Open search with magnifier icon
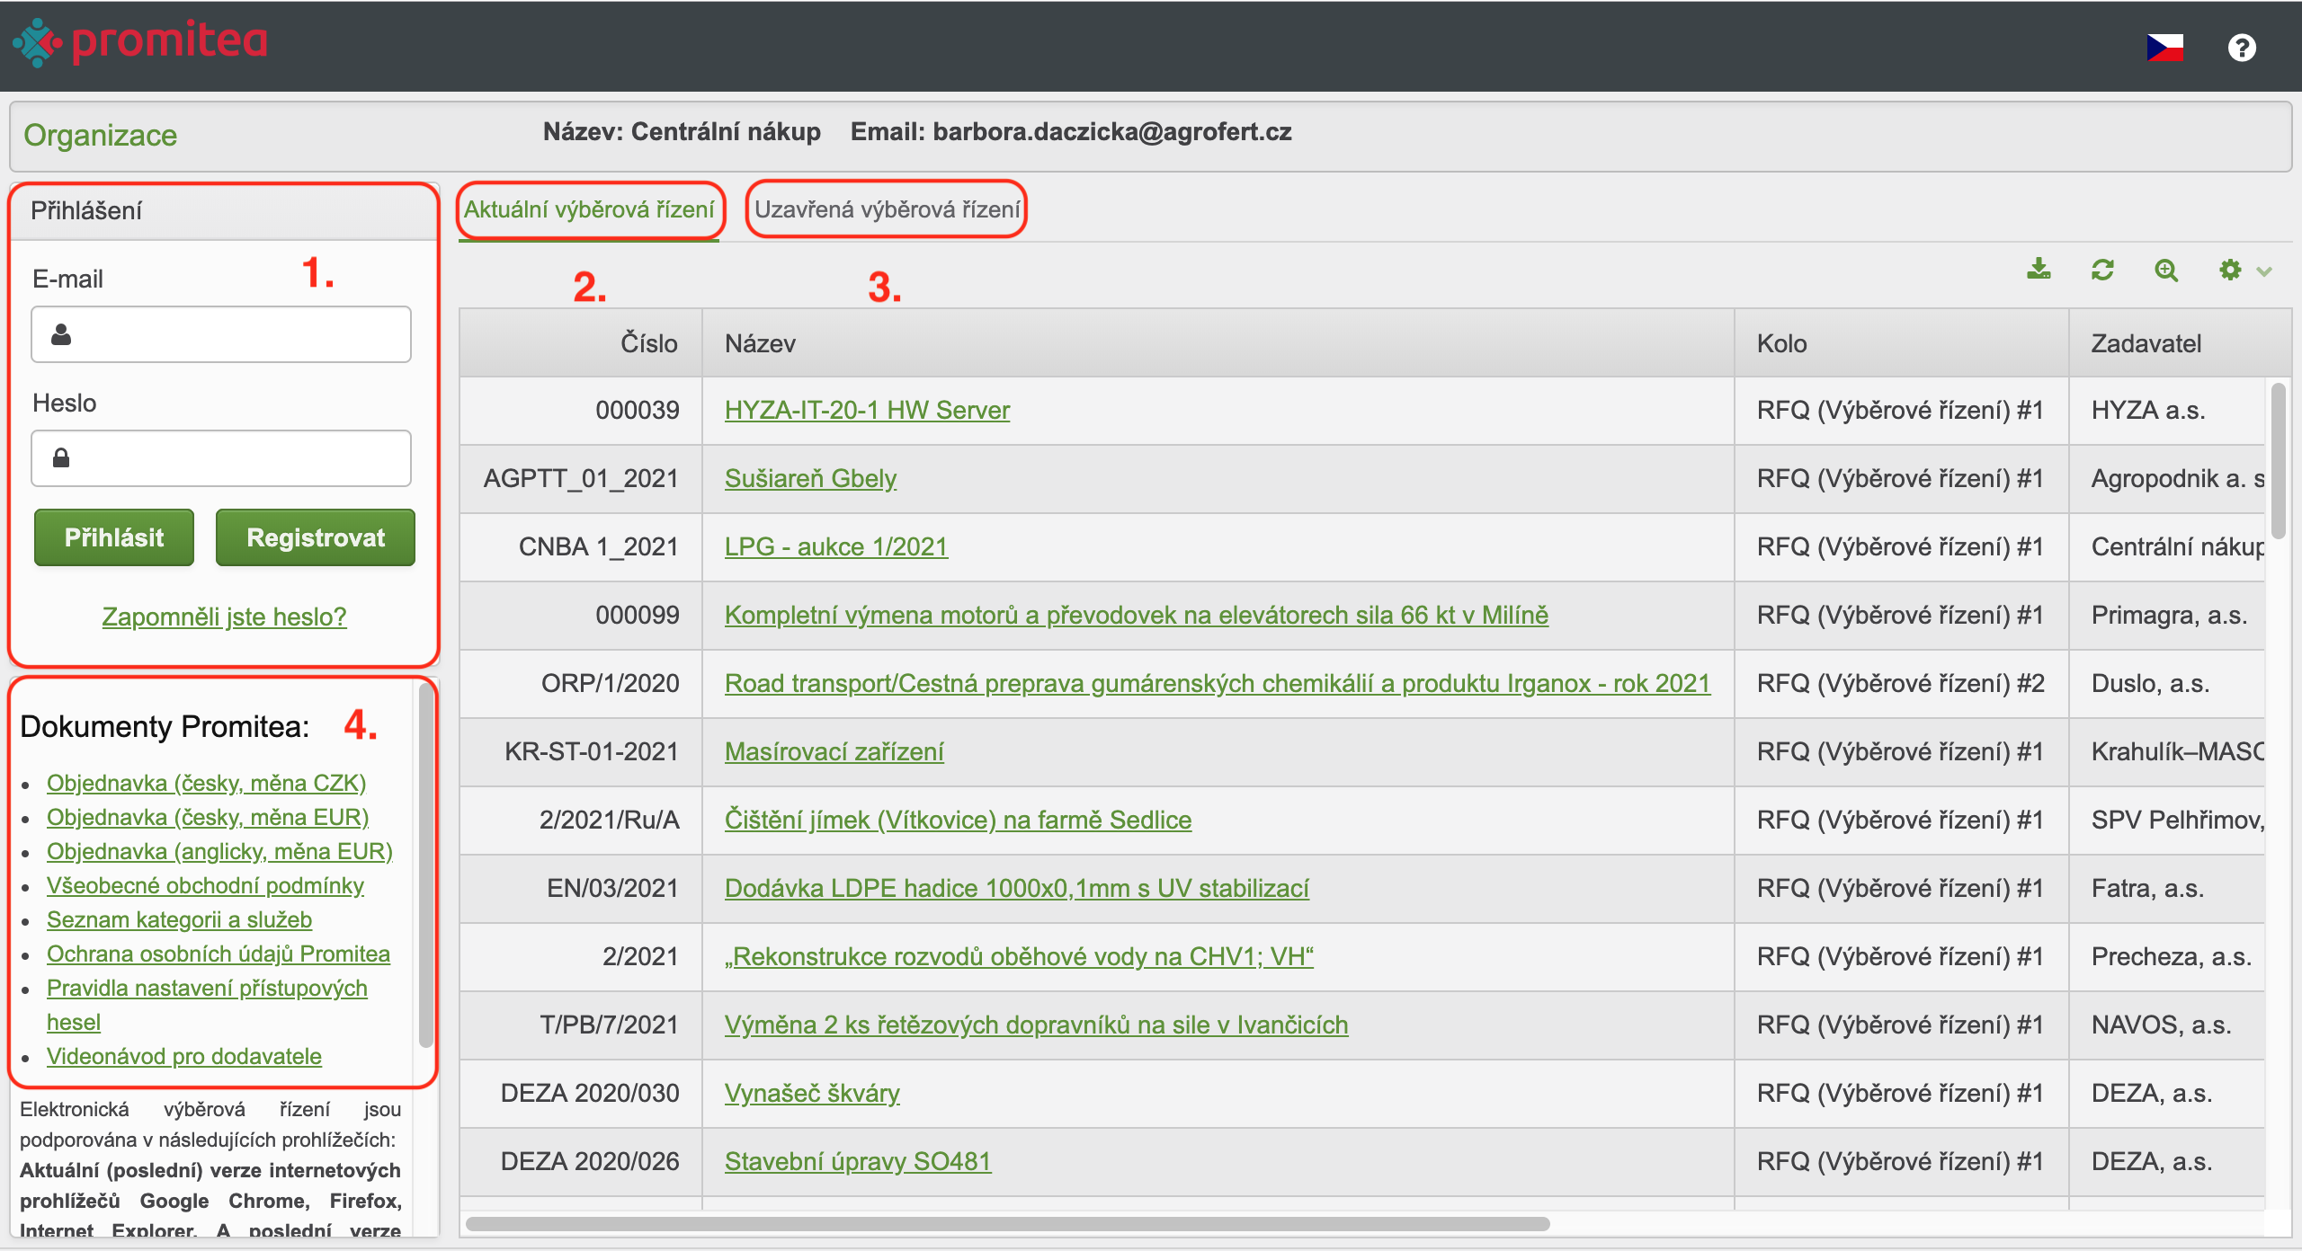The image size is (2302, 1251). (2166, 270)
